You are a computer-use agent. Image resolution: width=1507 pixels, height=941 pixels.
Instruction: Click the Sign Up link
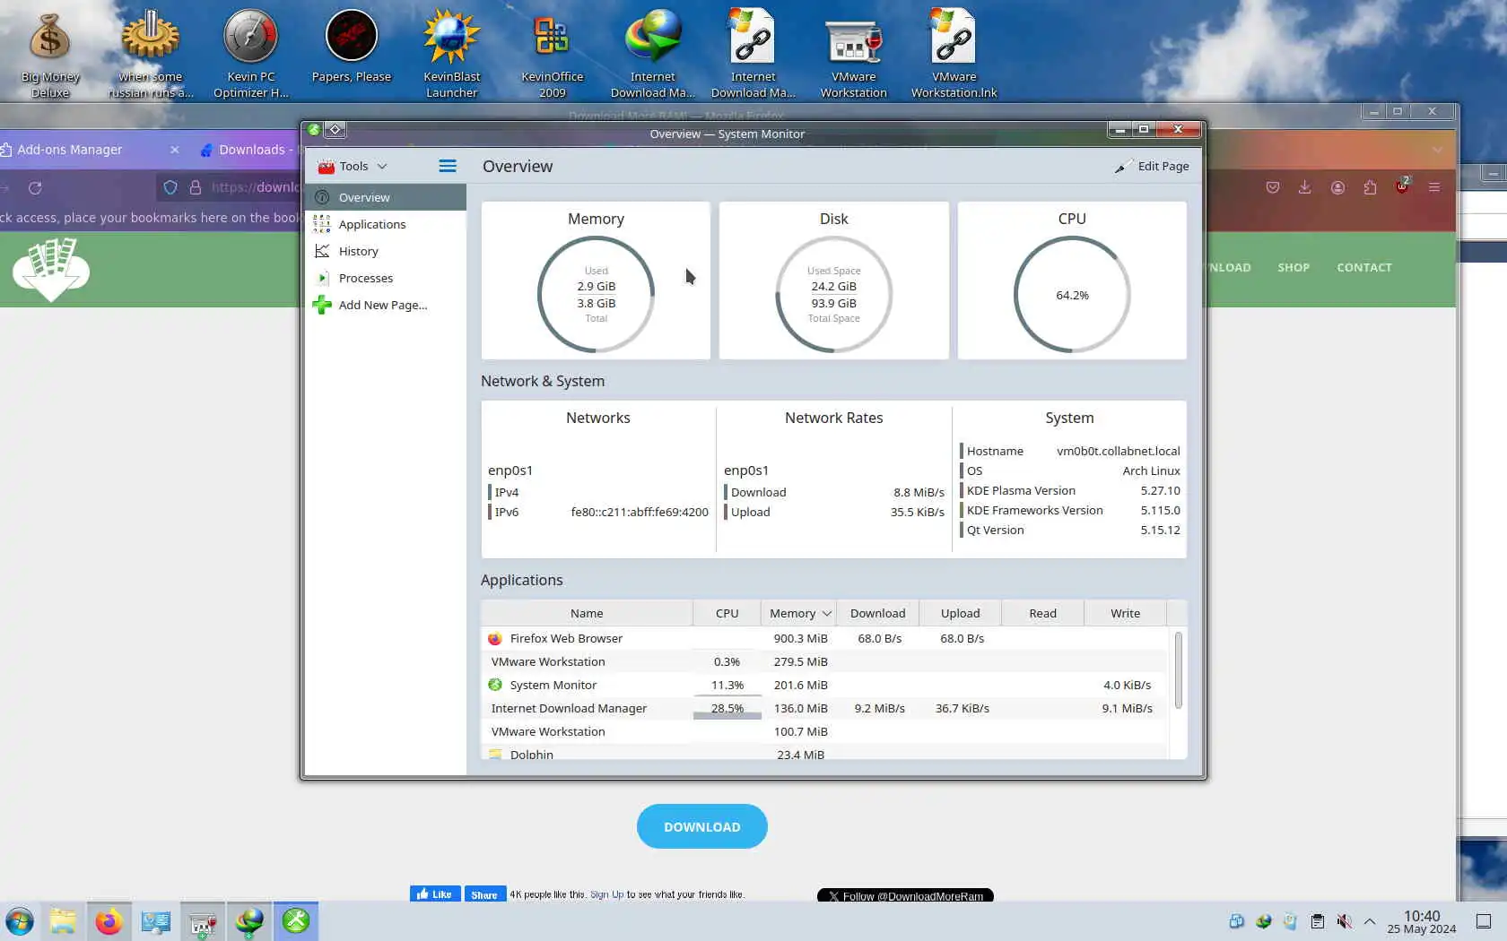click(607, 894)
